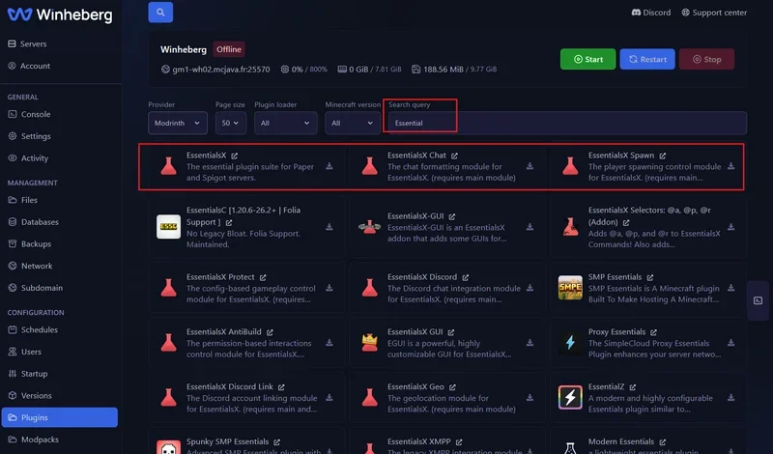Download the EssentialZ plugin

click(731, 397)
